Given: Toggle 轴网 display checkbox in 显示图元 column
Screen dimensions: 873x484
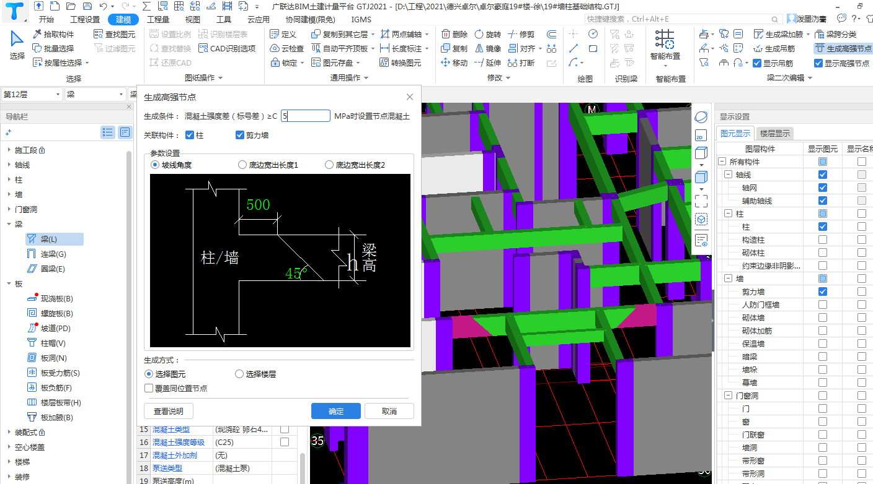Looking at the screenshot, I should [822, 188].
